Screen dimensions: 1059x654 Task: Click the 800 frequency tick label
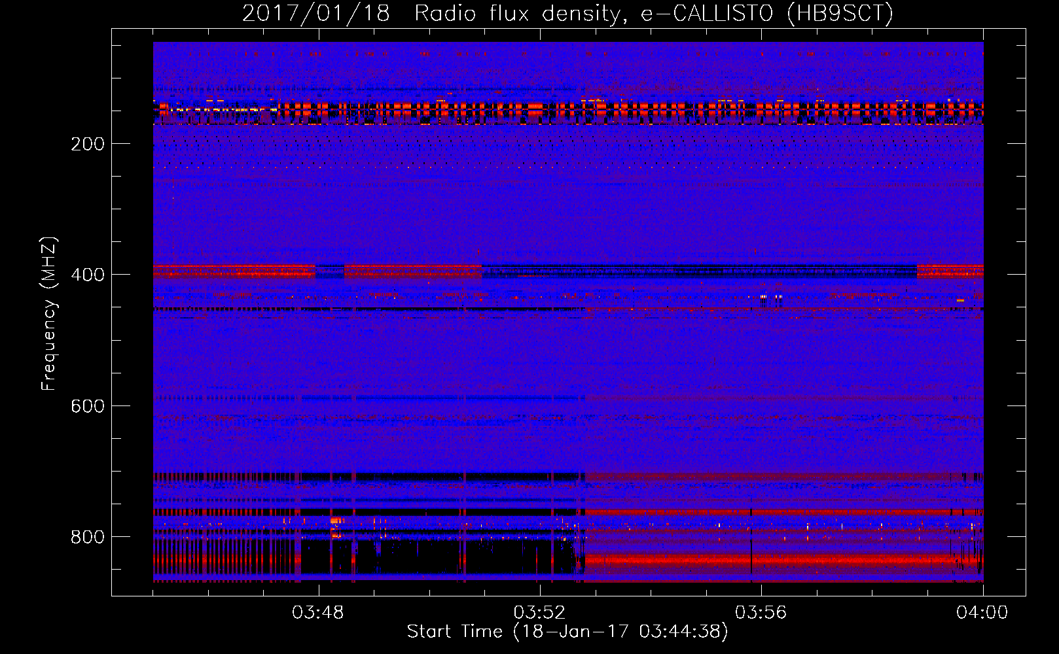point(88,537)
